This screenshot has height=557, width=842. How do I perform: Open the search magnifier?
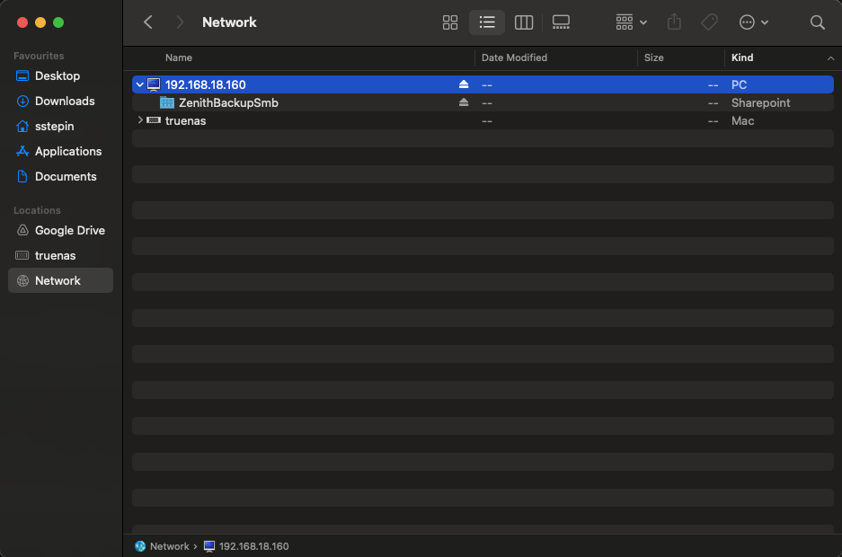[817, 22]
